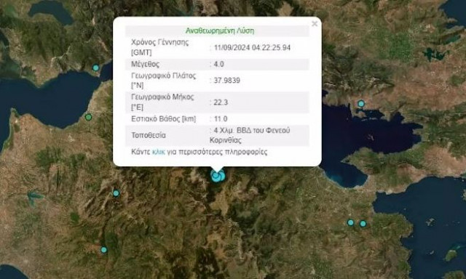Click the left marker of the southeastern pair

pos(351,222)
